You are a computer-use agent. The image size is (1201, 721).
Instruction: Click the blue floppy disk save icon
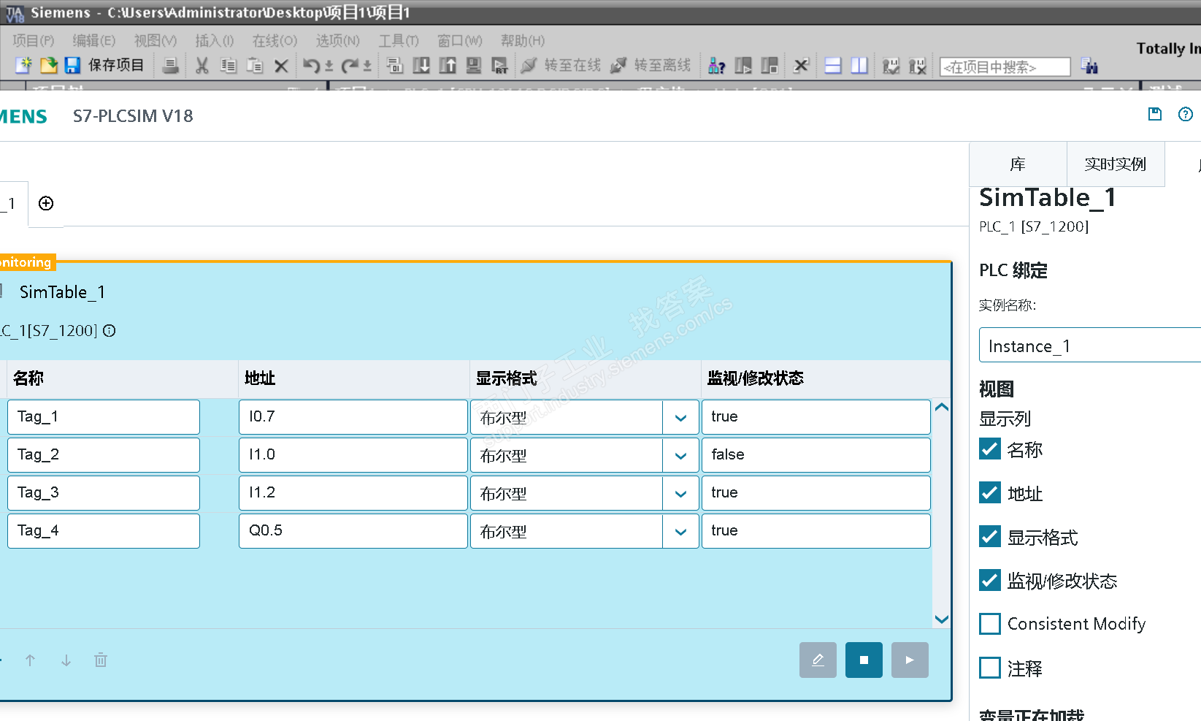72,66
